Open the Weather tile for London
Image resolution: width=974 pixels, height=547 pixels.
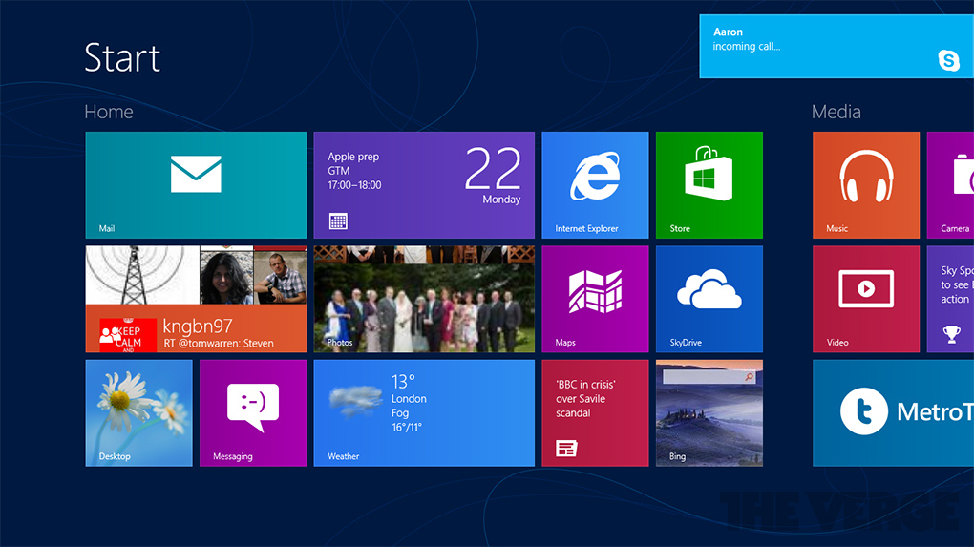[x=424, y=413]
